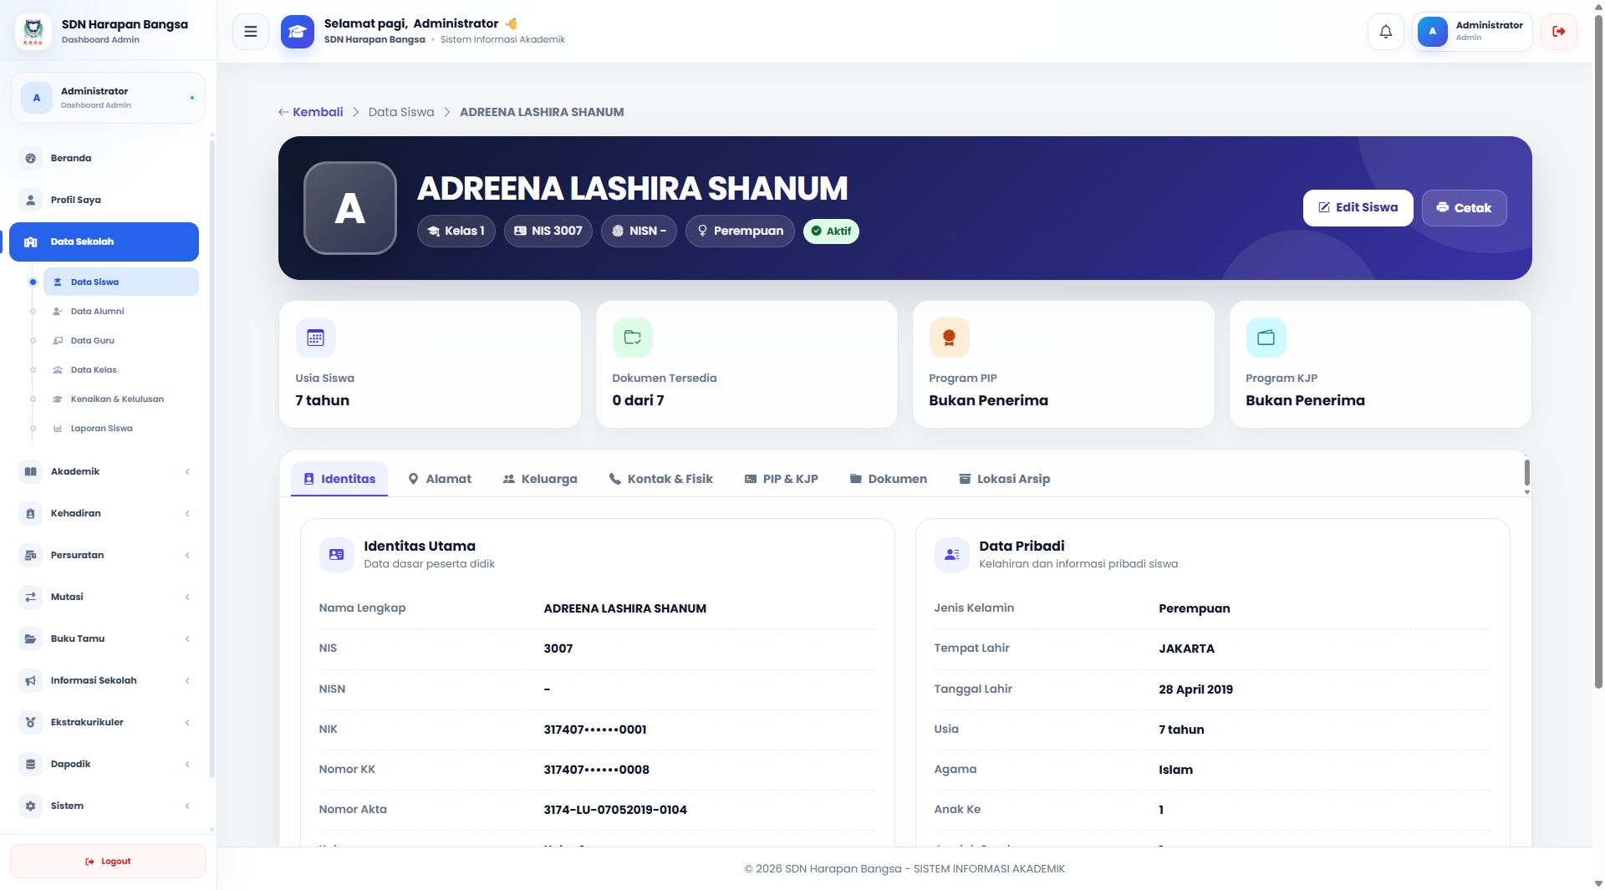Expand the Akademik menu chevron

[x=187, y=471]
